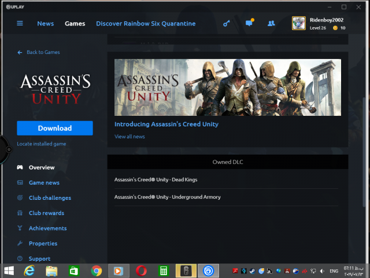
Task: Click the Steam tray icon
Action: click(252, 271)
